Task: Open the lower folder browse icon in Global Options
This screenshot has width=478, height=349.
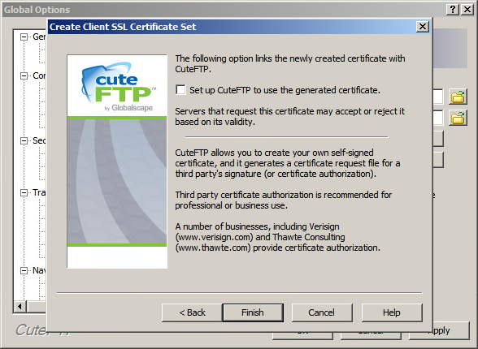Action: [x=458, y=118]
